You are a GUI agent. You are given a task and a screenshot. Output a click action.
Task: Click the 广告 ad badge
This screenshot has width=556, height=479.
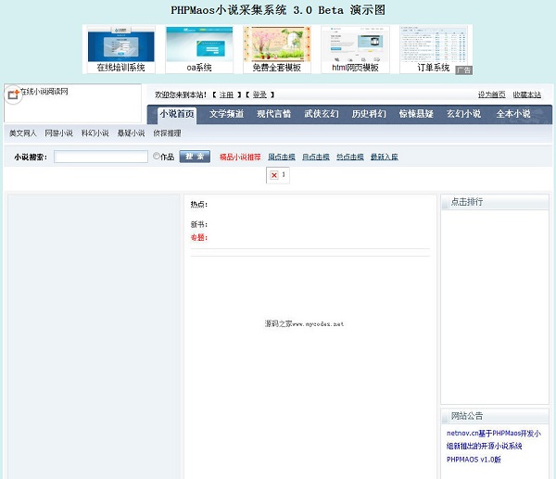(463, 70)
